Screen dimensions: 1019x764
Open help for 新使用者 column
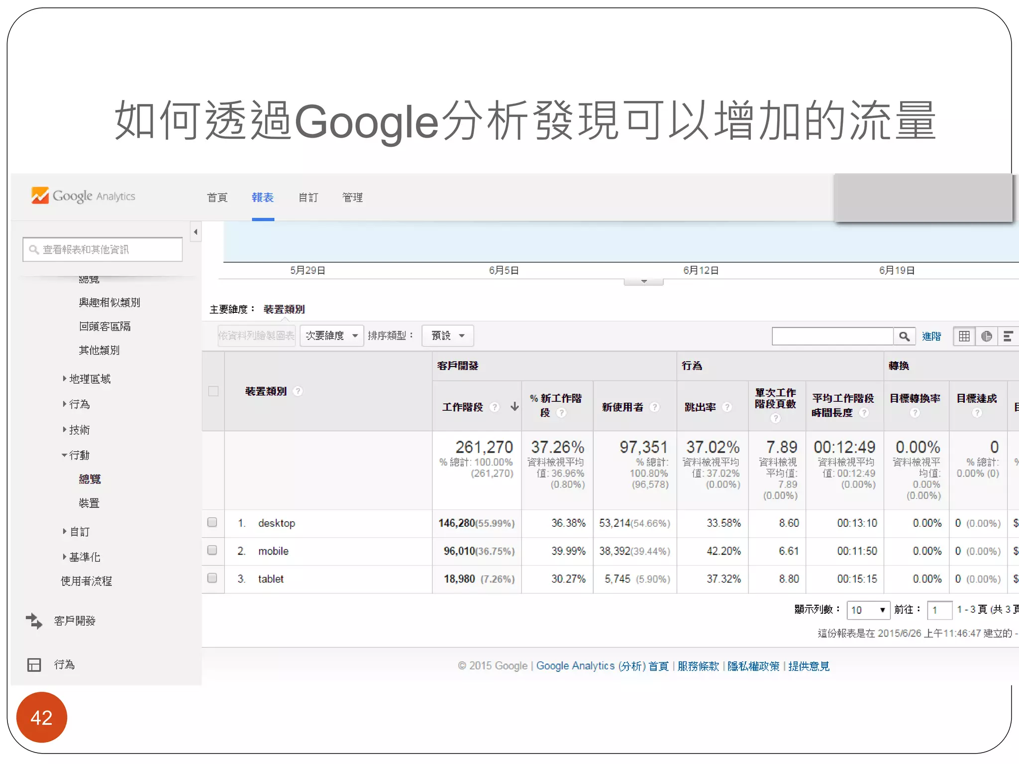click(x=655, y=407)
